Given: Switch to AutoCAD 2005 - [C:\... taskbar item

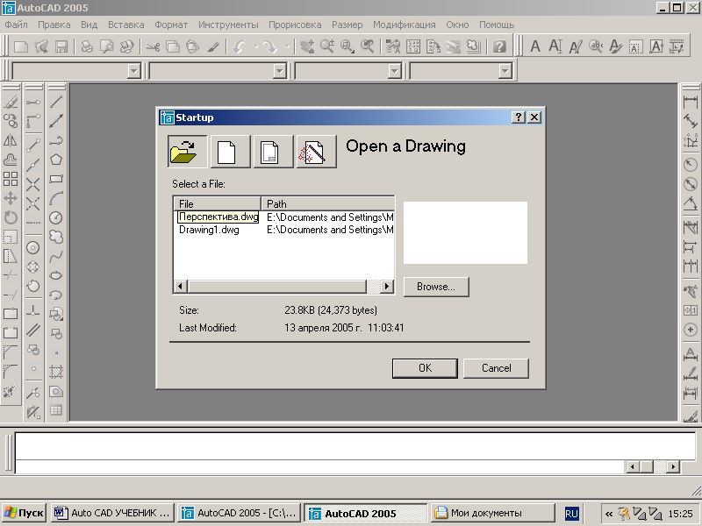Looking at the screenshot, I should [239, 513].
